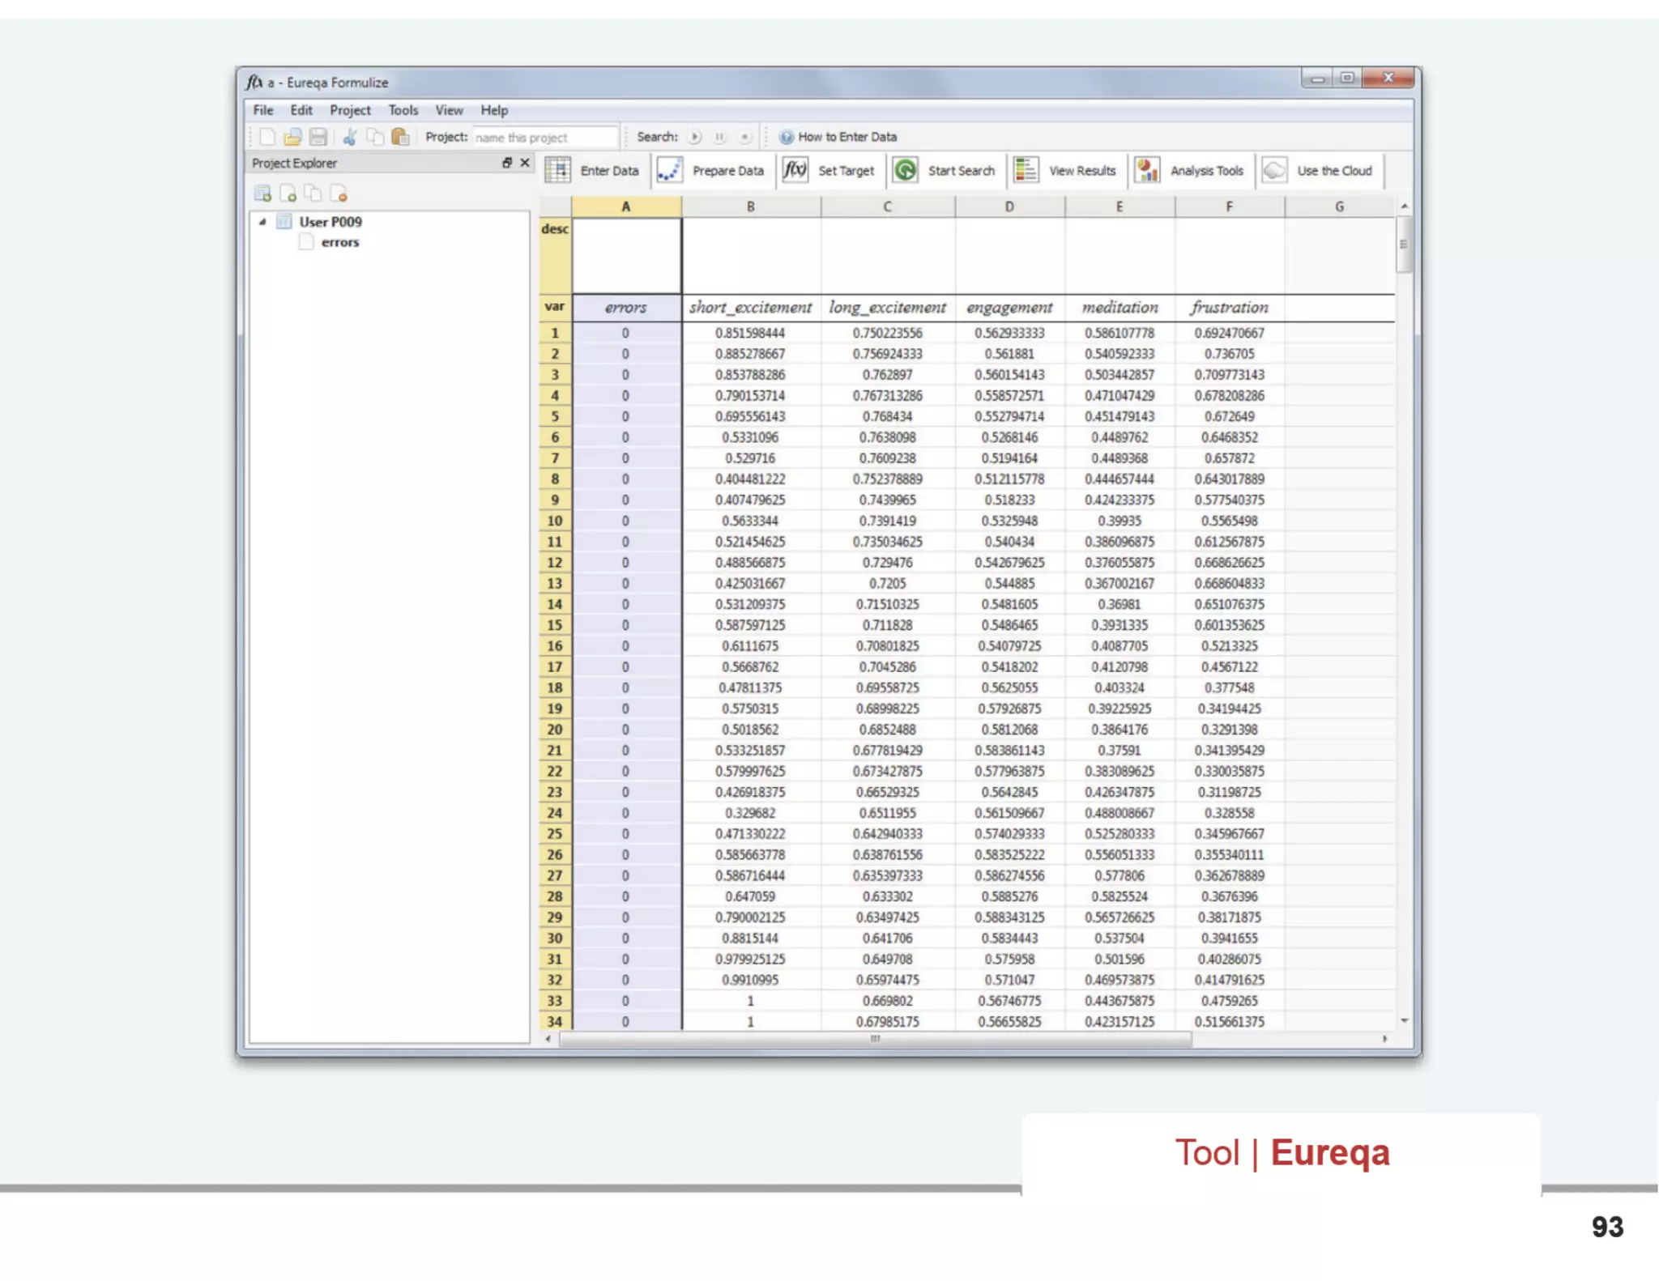Stop the search with stop icon
Screen dimensions: 1659x1281
[x=744, y=137]
